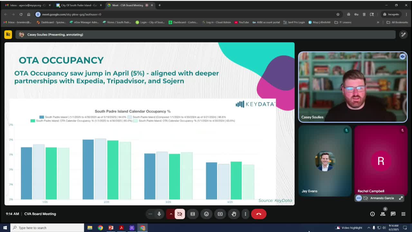Open the Login - City of Sout... bookmark
This screenshot has width=412, height=232.
coord(150,22)
